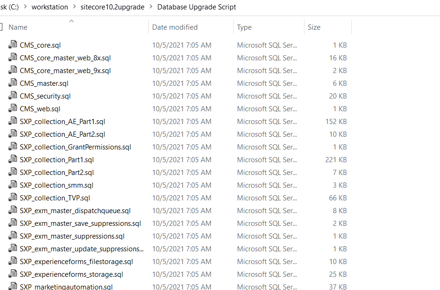Select the SXP_experienceforms_storage.sql file name

coord(71,274)
